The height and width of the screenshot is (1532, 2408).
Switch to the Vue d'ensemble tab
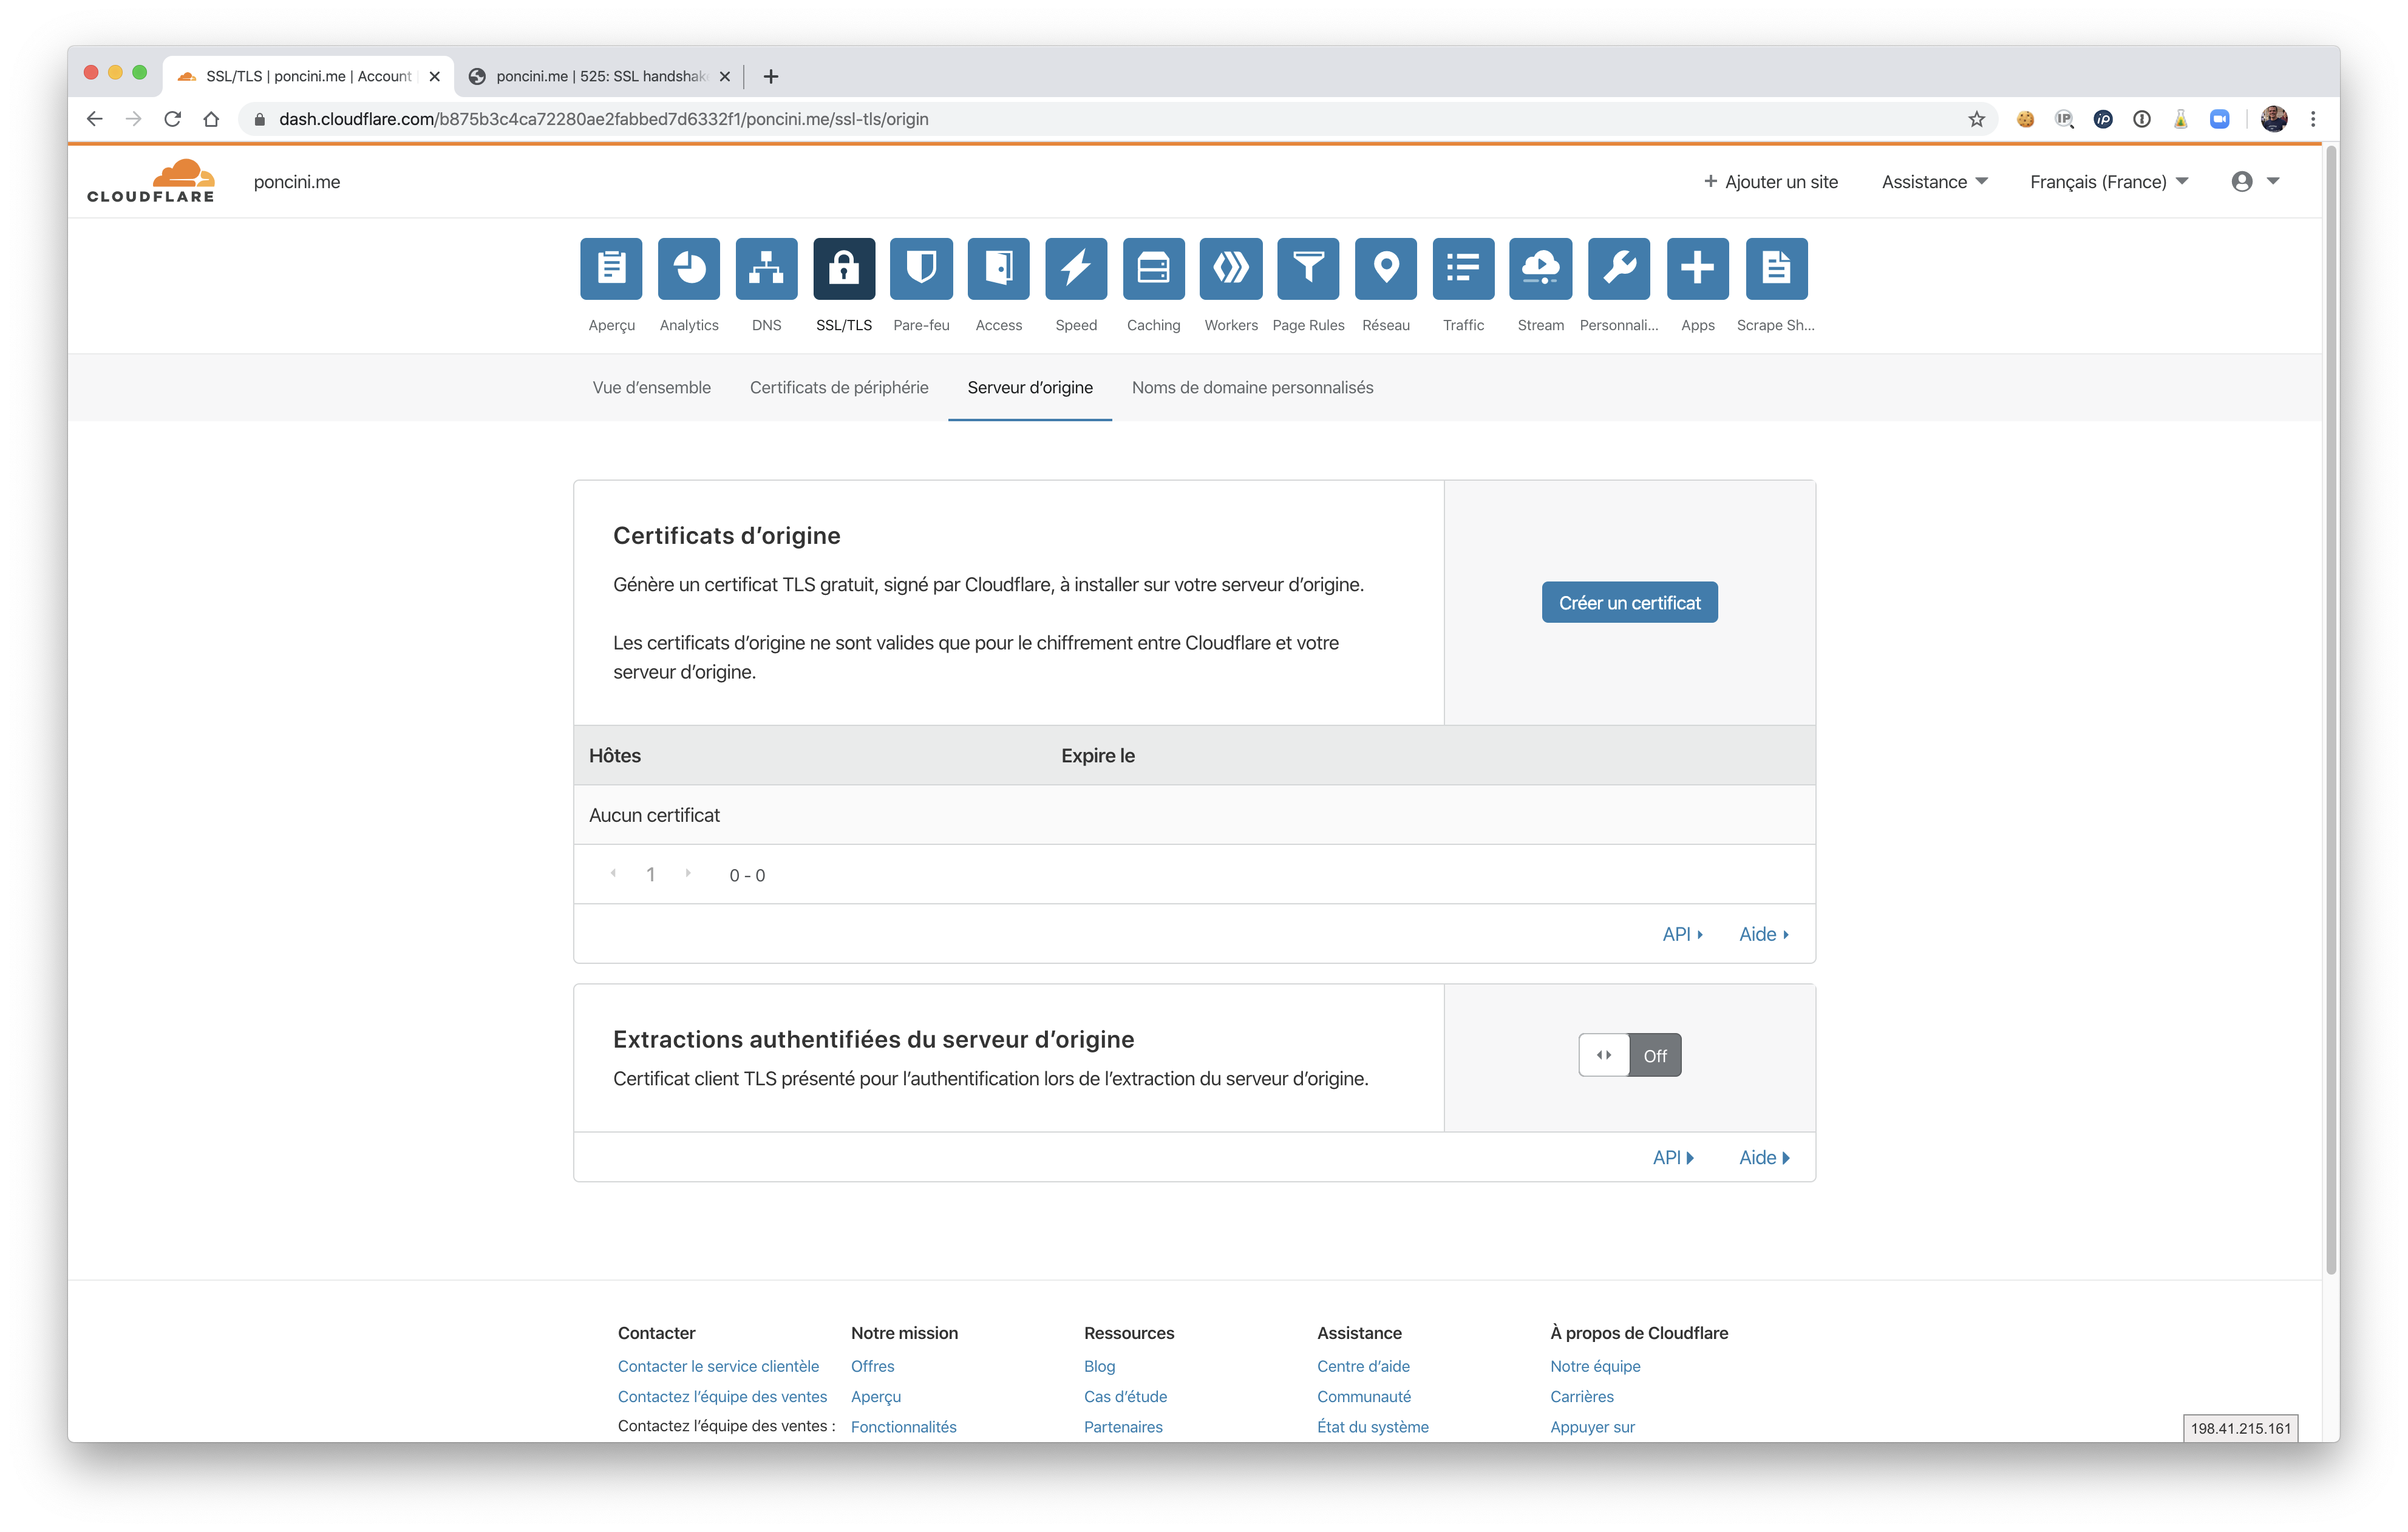pos(651,387)
